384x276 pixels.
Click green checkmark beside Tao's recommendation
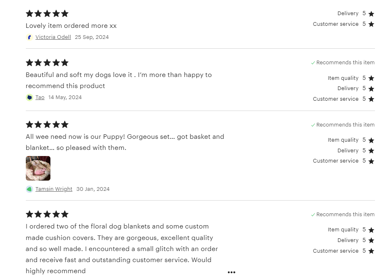(x=313, y=63)
